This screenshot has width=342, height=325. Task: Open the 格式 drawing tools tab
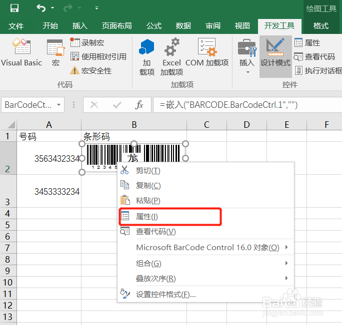321,26
